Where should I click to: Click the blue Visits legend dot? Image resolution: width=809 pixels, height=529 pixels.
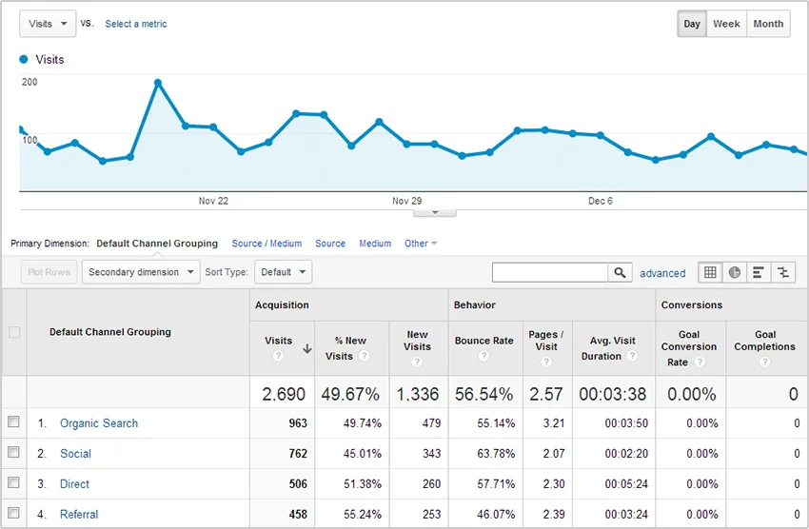(24, 59)
